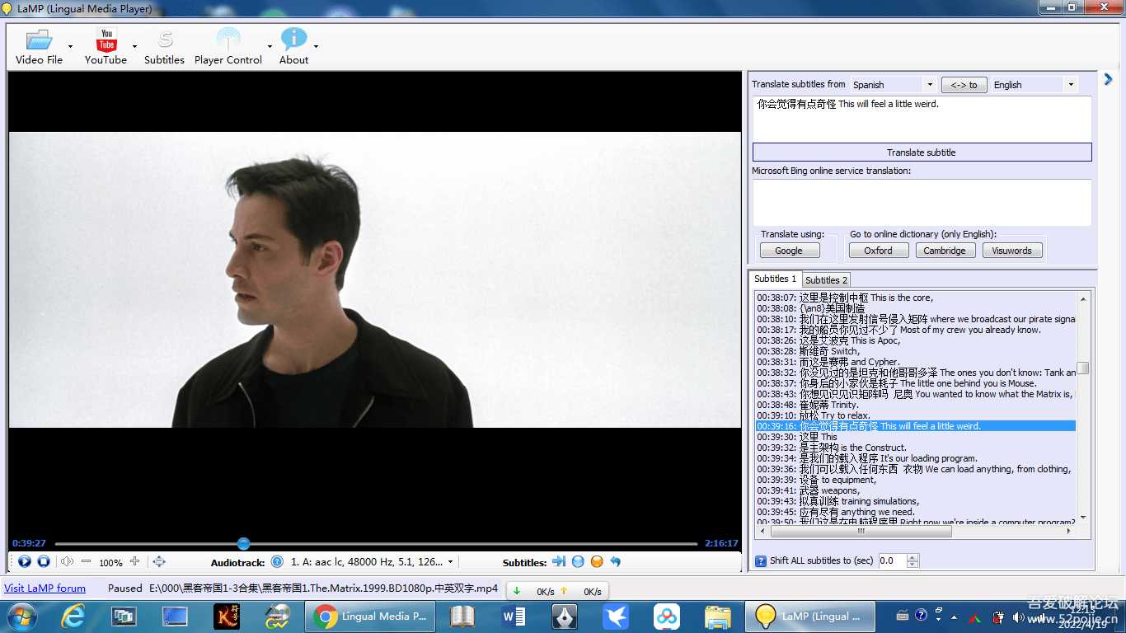The height and width of the screenshot is (633, 1126).
Task: Click the Bing translation result box
Action: [922, 203]
